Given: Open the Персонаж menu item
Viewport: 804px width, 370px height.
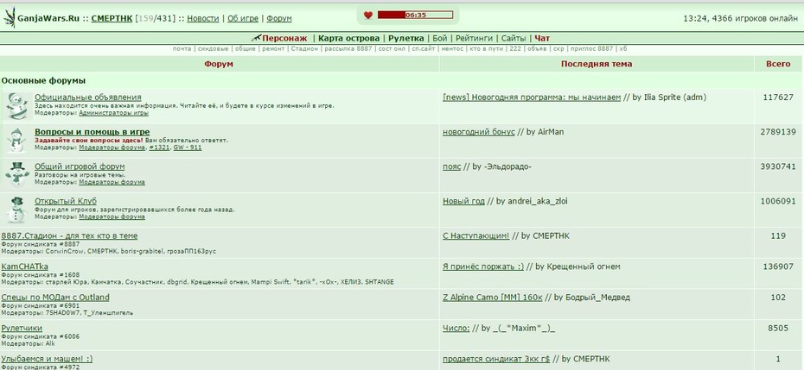Looking at the screenshot, I should point(284,38).
